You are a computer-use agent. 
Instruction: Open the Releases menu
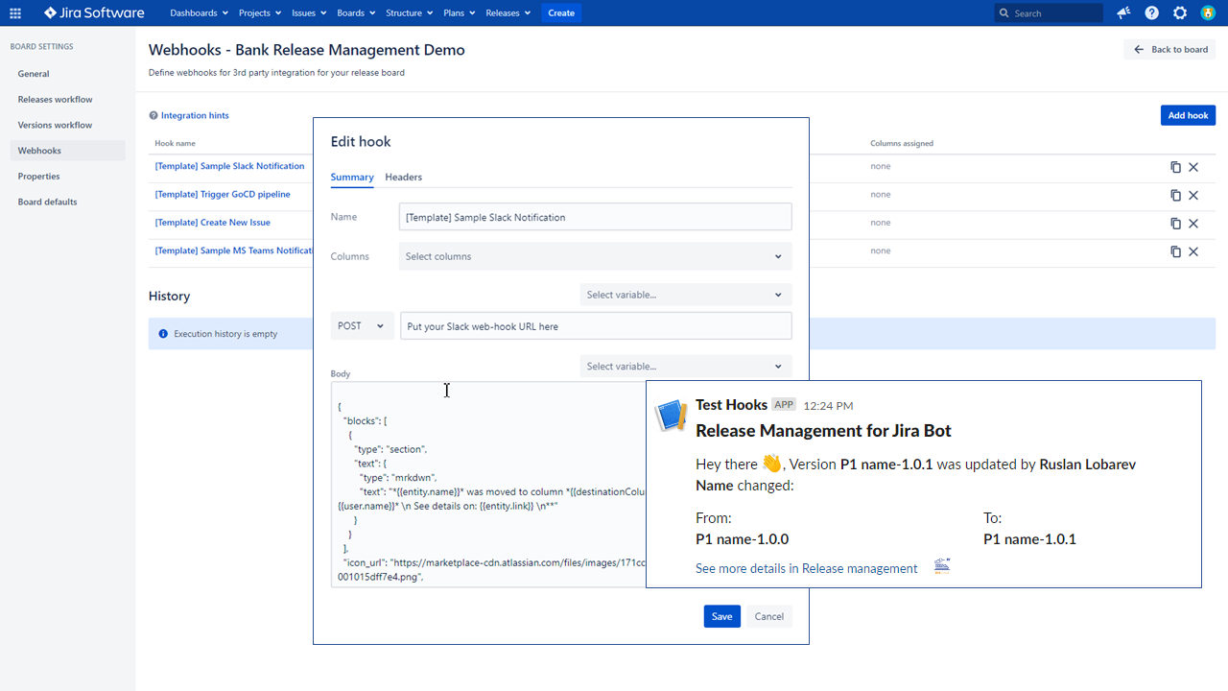(x=508, y=13)
